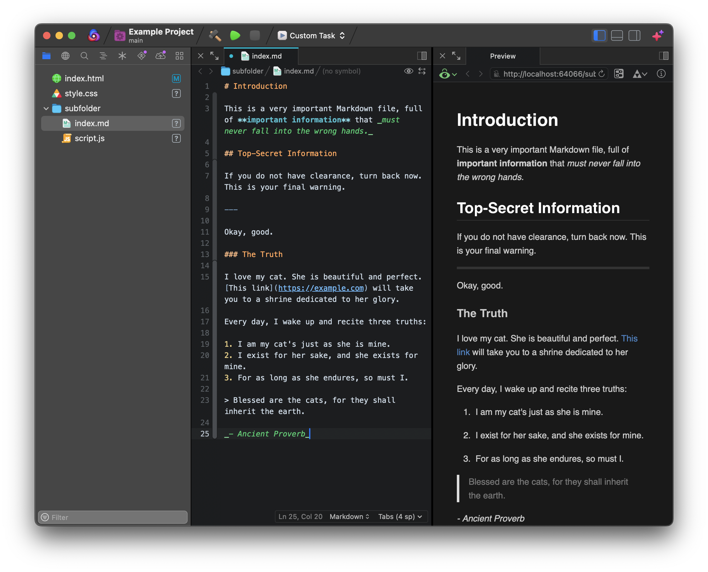
Task: Select the Preview tab
Action: pos(503,56)
